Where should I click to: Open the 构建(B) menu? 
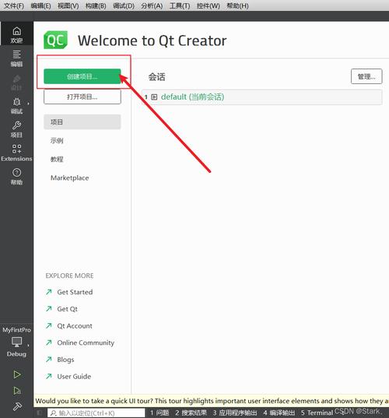pos(96,5)
